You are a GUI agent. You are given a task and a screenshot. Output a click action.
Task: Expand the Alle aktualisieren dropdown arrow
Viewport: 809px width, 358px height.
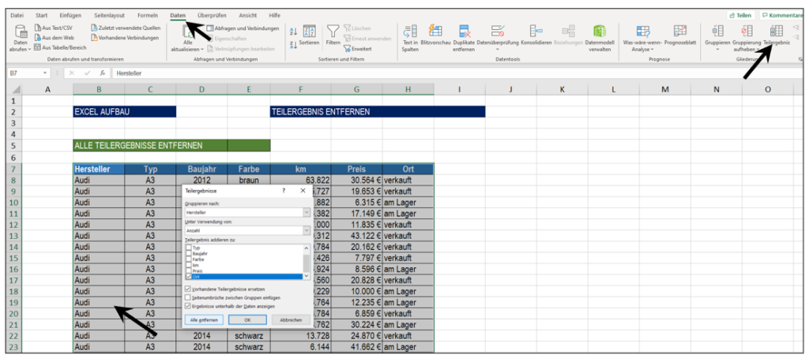(203, 50)
